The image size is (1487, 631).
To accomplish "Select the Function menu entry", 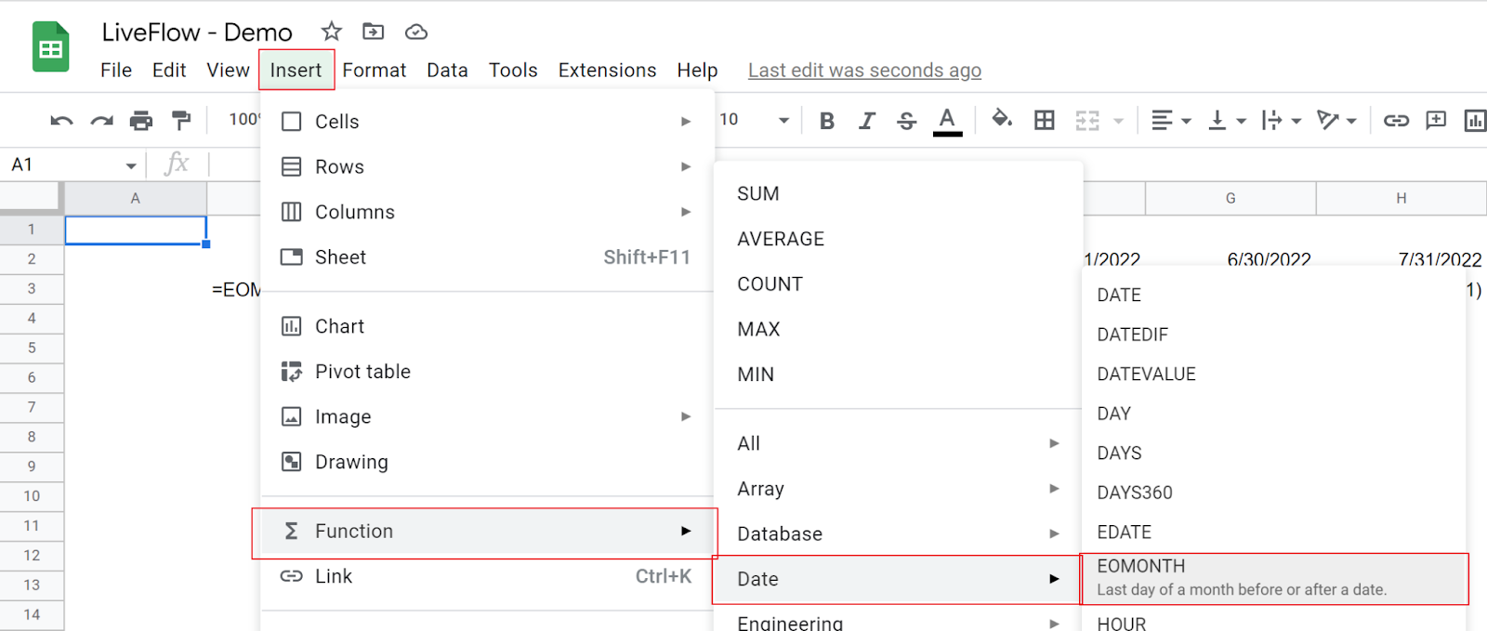I will (485, 532).
